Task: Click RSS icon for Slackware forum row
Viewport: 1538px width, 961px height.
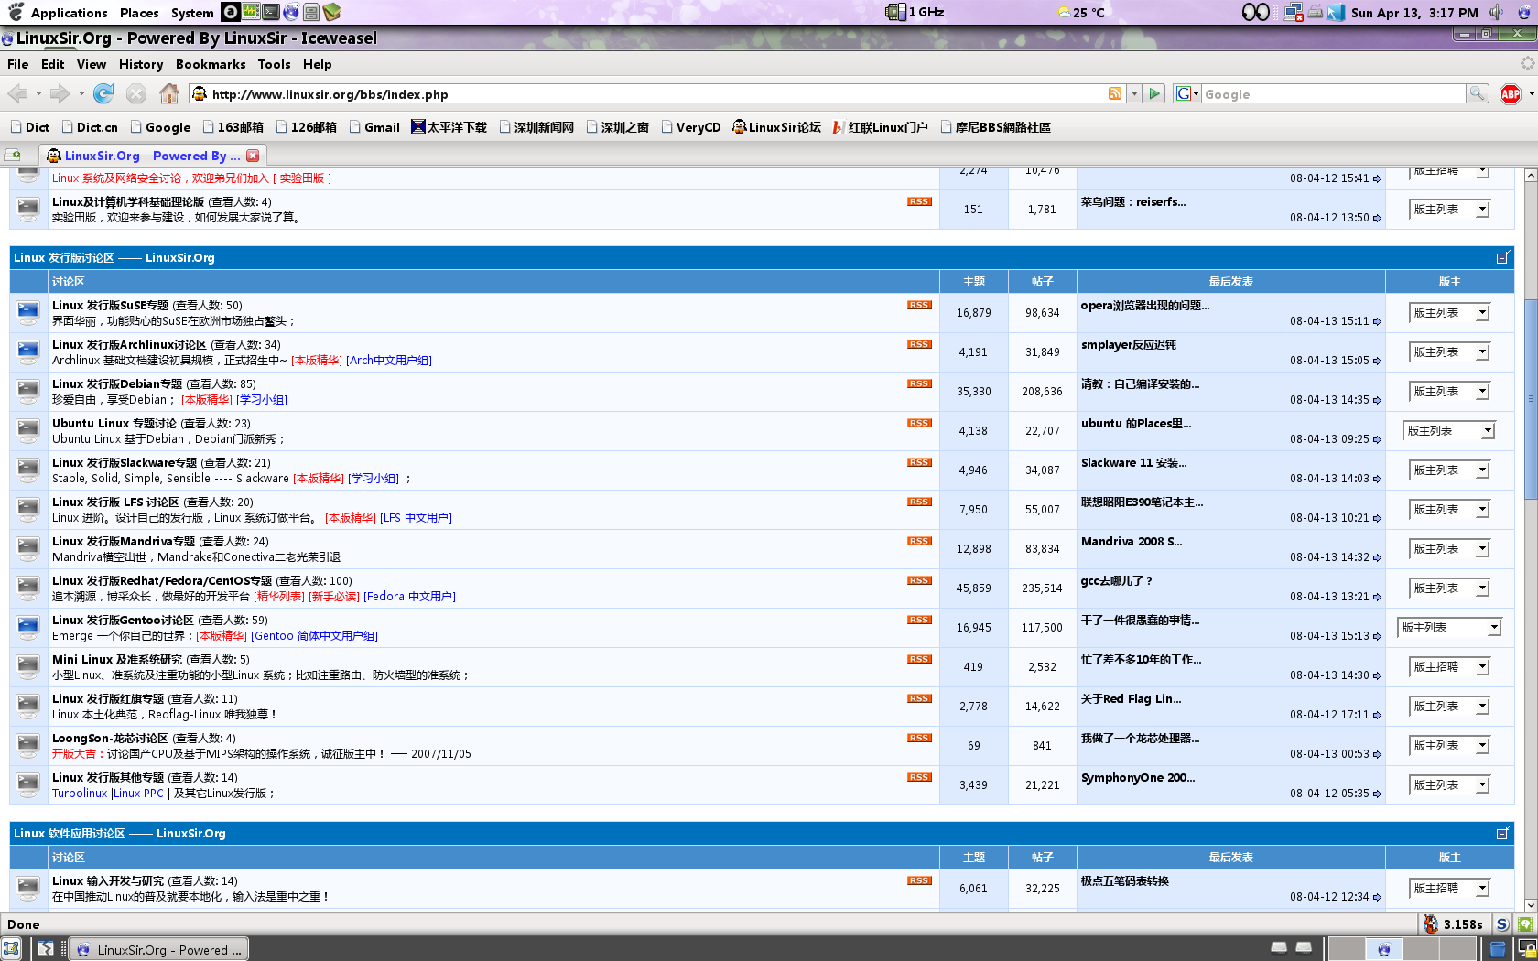Action: coord(919,462)
